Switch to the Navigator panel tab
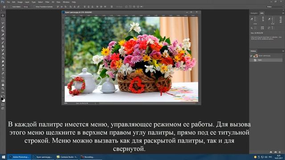The width and height of the screenshot is (285, 160). 254,13
